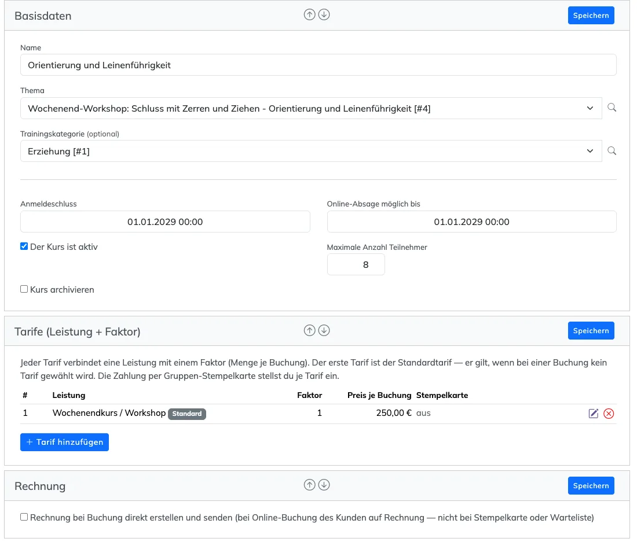
Task: Check 'Rechnung bei Buchung direkt erstellen' option
Action: tap(24, 517)
